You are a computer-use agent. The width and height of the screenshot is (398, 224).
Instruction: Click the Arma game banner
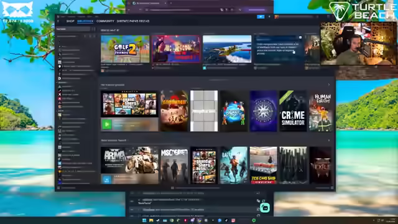pos(129,160)
